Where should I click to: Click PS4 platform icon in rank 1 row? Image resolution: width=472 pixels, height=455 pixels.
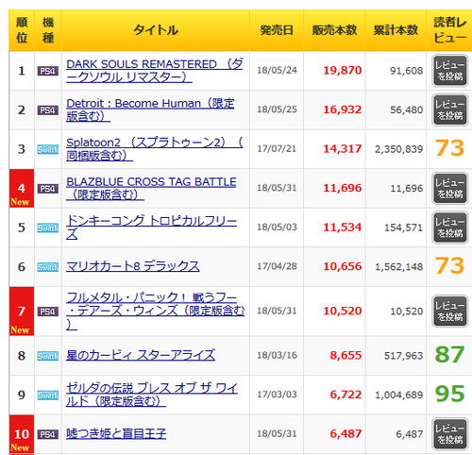[x=48, y=71]
